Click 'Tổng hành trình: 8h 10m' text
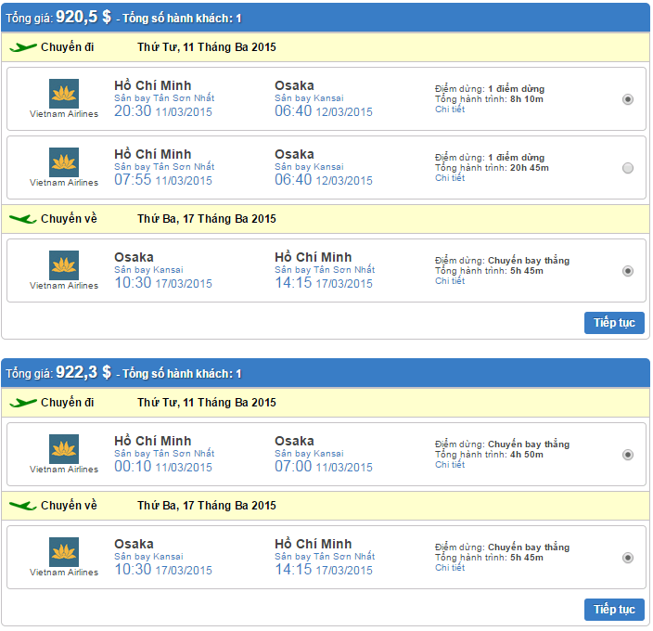 pyautogui.click(x=490, y=99)
